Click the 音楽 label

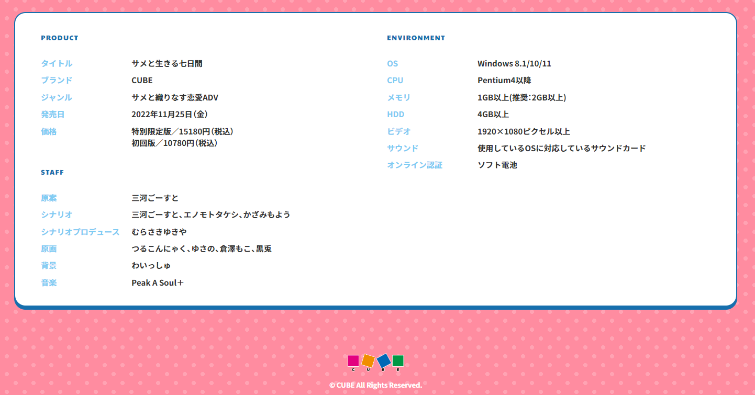(49, 283)
